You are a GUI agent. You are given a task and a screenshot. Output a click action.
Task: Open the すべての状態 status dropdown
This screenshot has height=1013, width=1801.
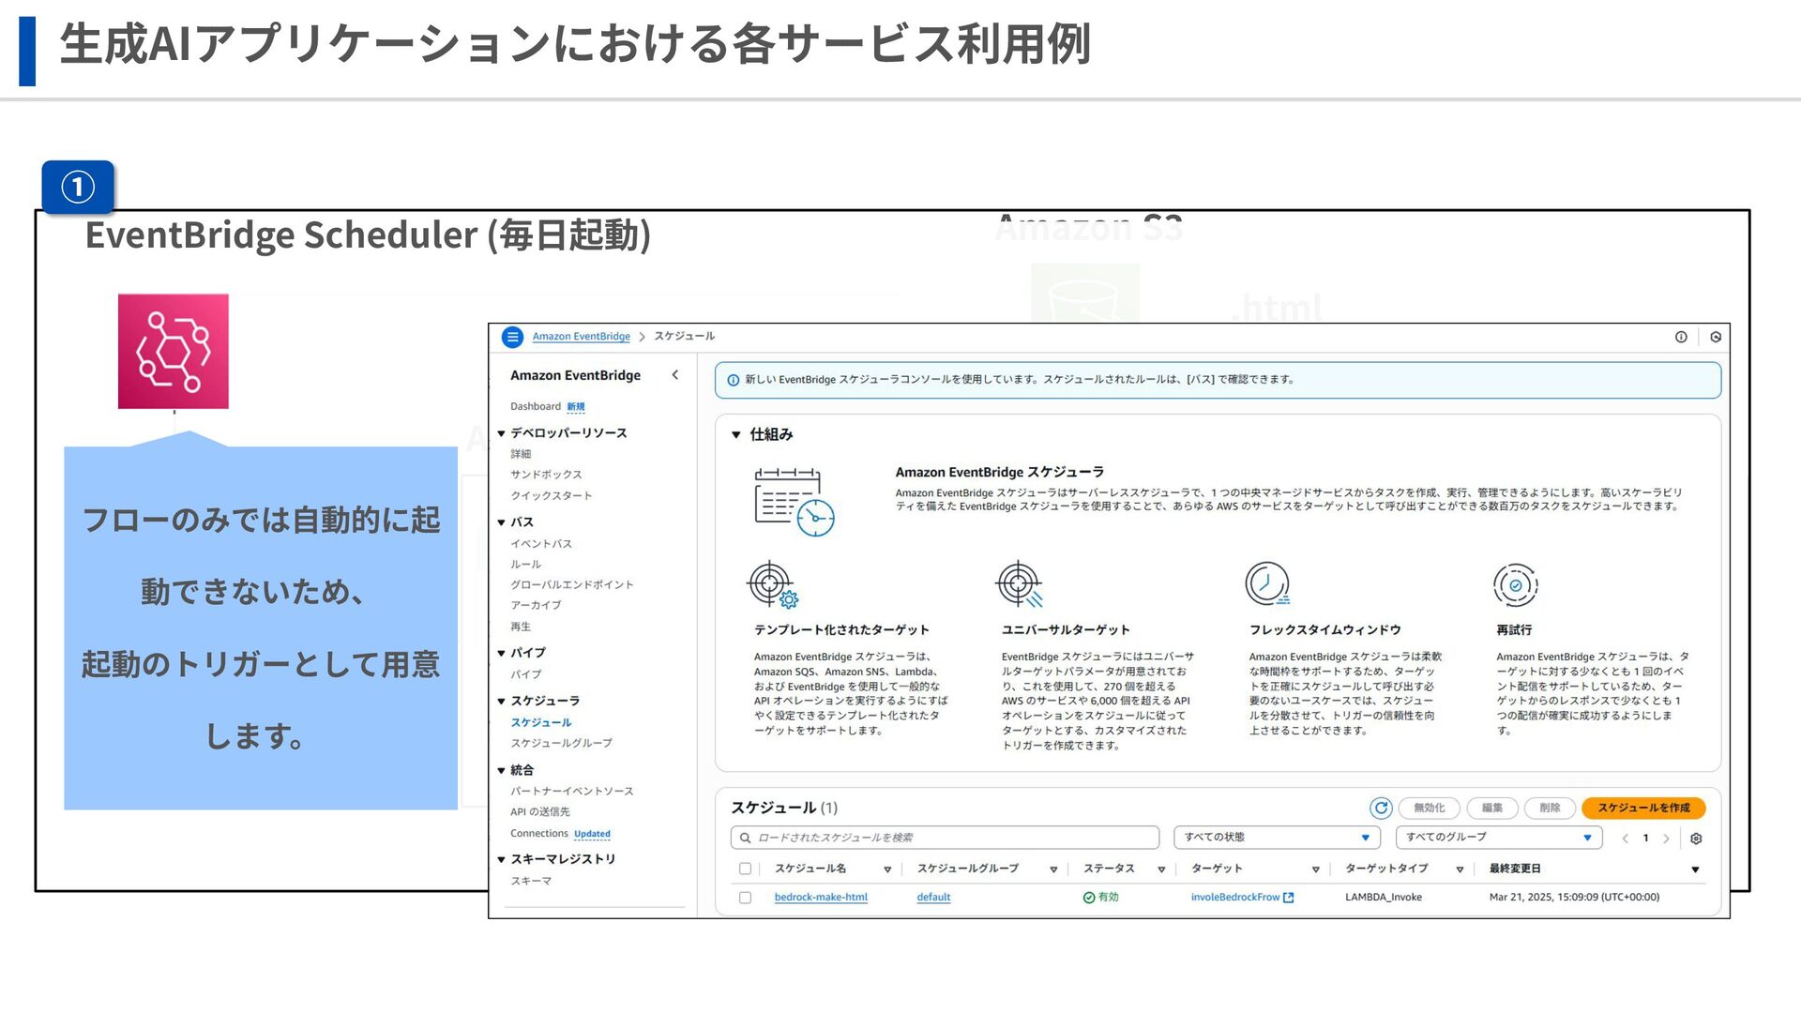[1277, 838]
